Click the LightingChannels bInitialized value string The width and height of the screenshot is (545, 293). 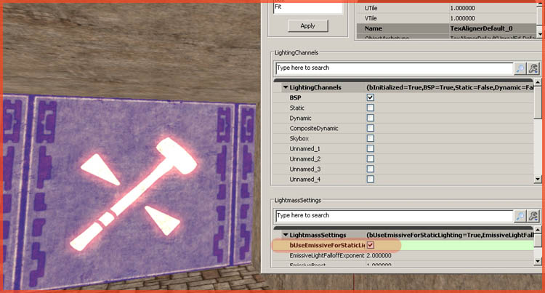pyautogui.click(x=450, y=87)
